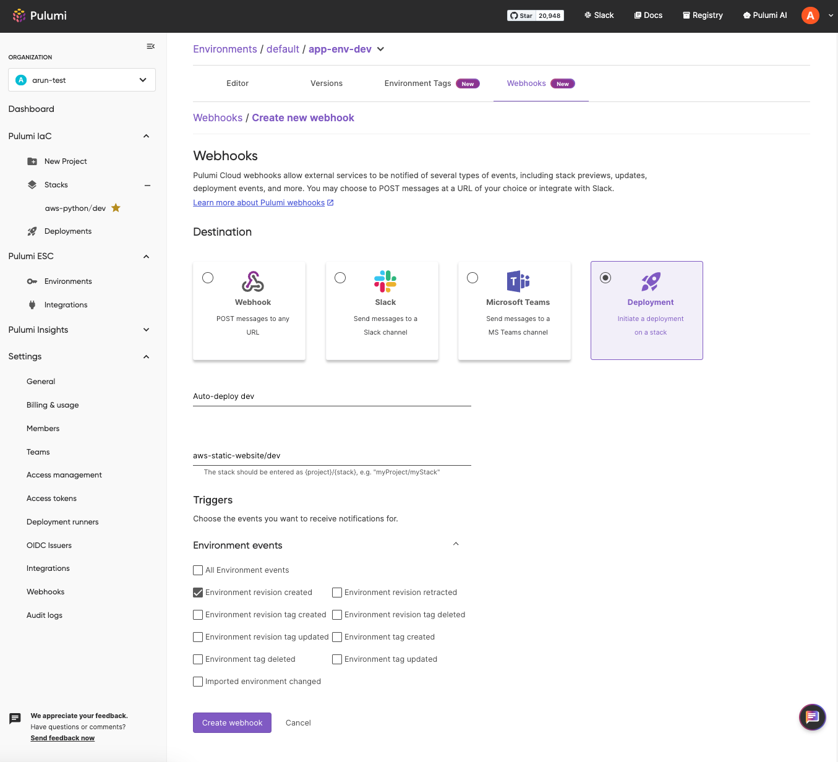Open the user account menu chevron
838x762 pixels.
coord(831,15)
